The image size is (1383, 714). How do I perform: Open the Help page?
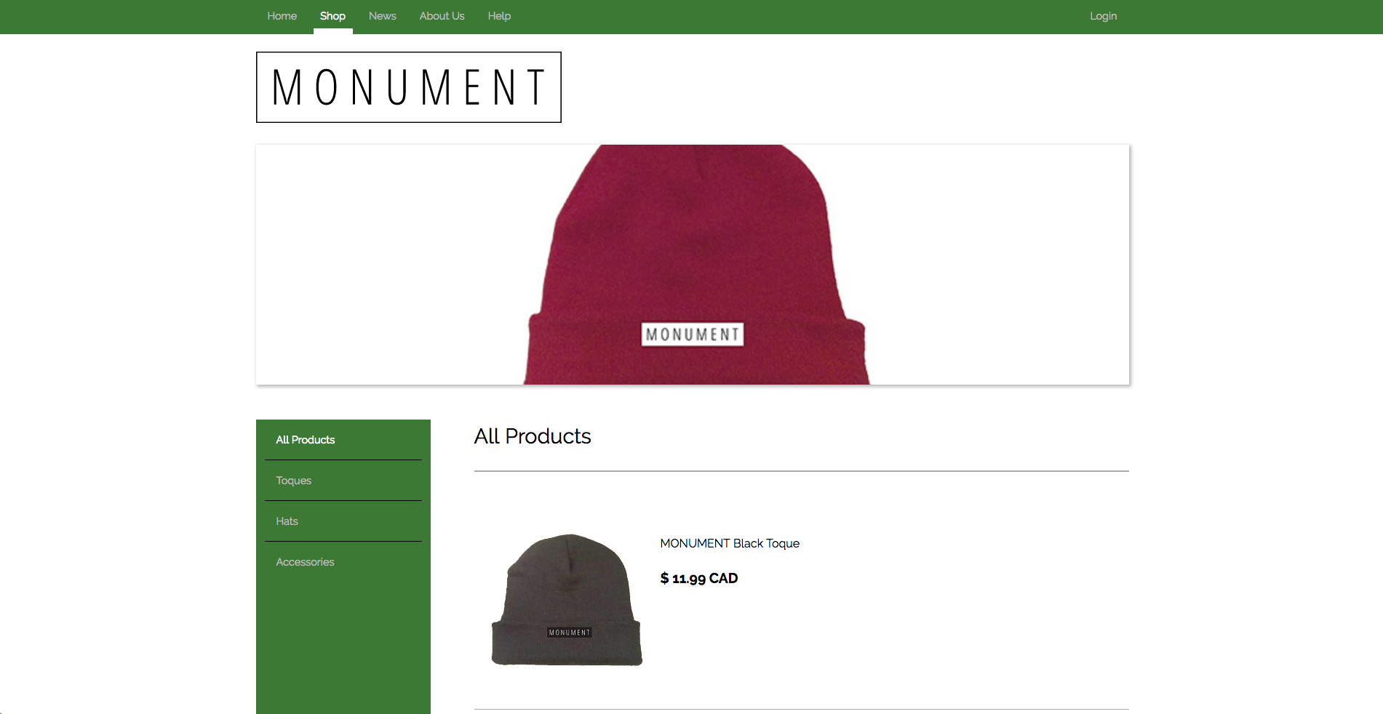499,16
